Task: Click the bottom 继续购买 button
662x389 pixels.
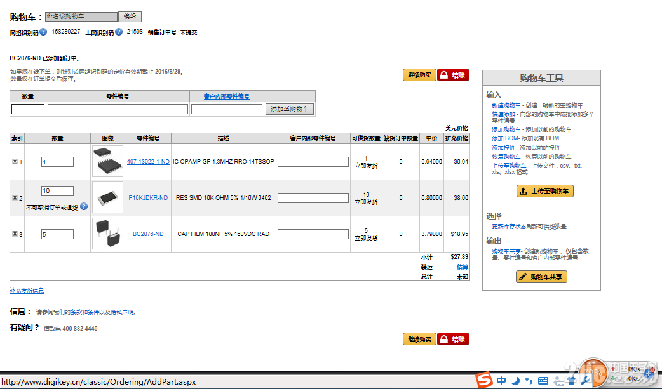Action: pos(419,340)
